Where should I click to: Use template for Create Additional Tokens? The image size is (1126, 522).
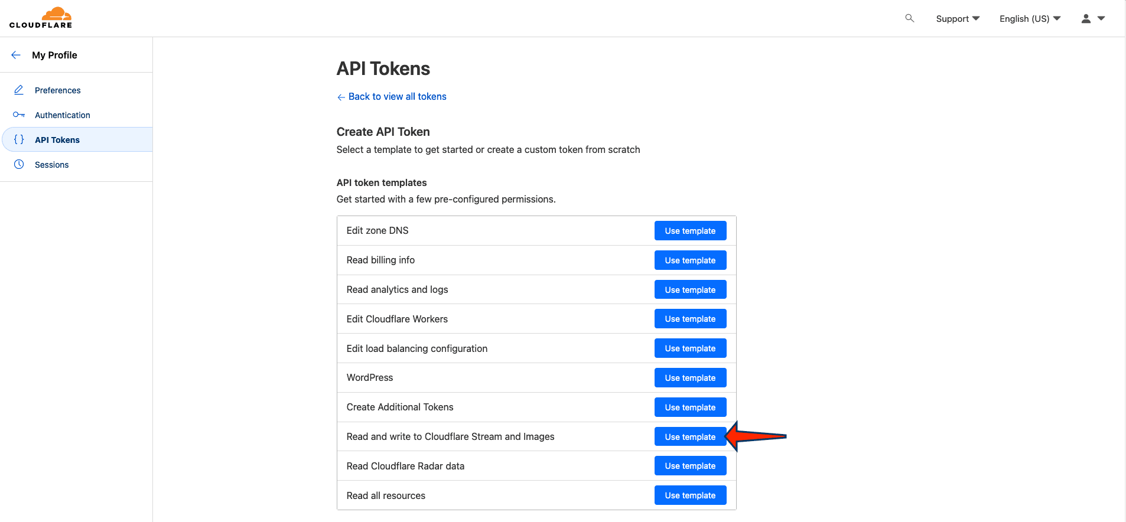[690, 407]
